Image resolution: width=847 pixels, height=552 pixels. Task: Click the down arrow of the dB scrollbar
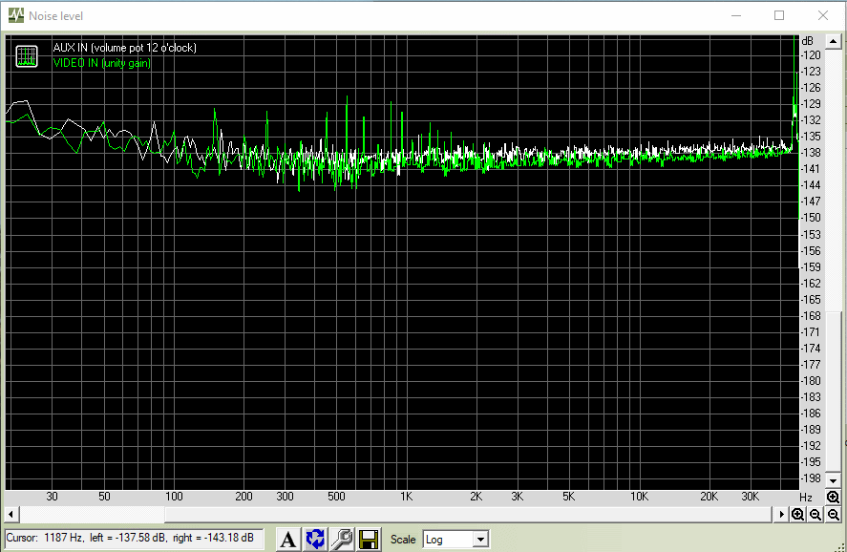(833, 480)
